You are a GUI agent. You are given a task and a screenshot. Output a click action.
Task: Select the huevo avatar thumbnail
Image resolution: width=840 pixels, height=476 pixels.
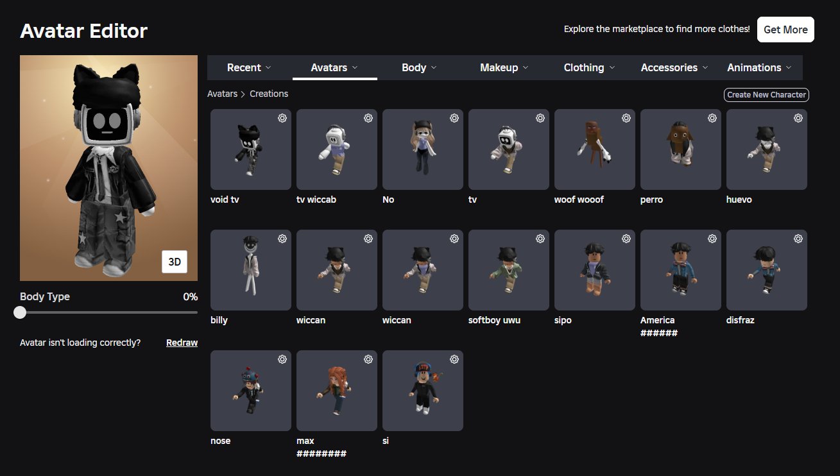click(x=767, y=149)
